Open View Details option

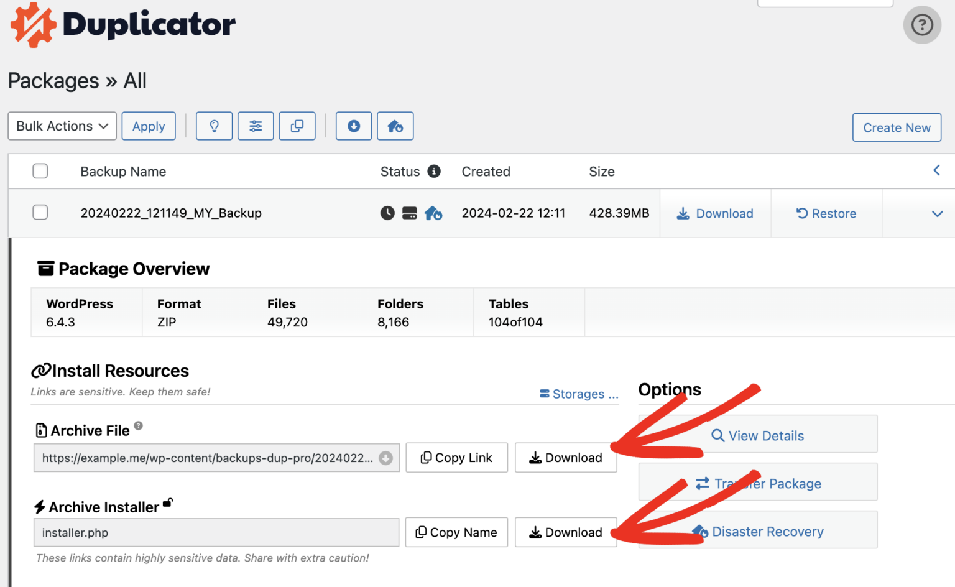click(758, 434)
